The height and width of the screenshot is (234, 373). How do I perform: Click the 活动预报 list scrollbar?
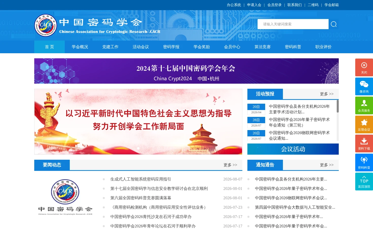pos(338,106)
